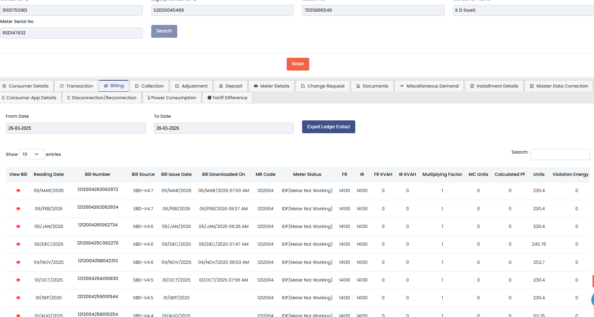This screenshot has height=317, width=594.
Task: Focus the Meter Serial No field
Action: [71, 33]
